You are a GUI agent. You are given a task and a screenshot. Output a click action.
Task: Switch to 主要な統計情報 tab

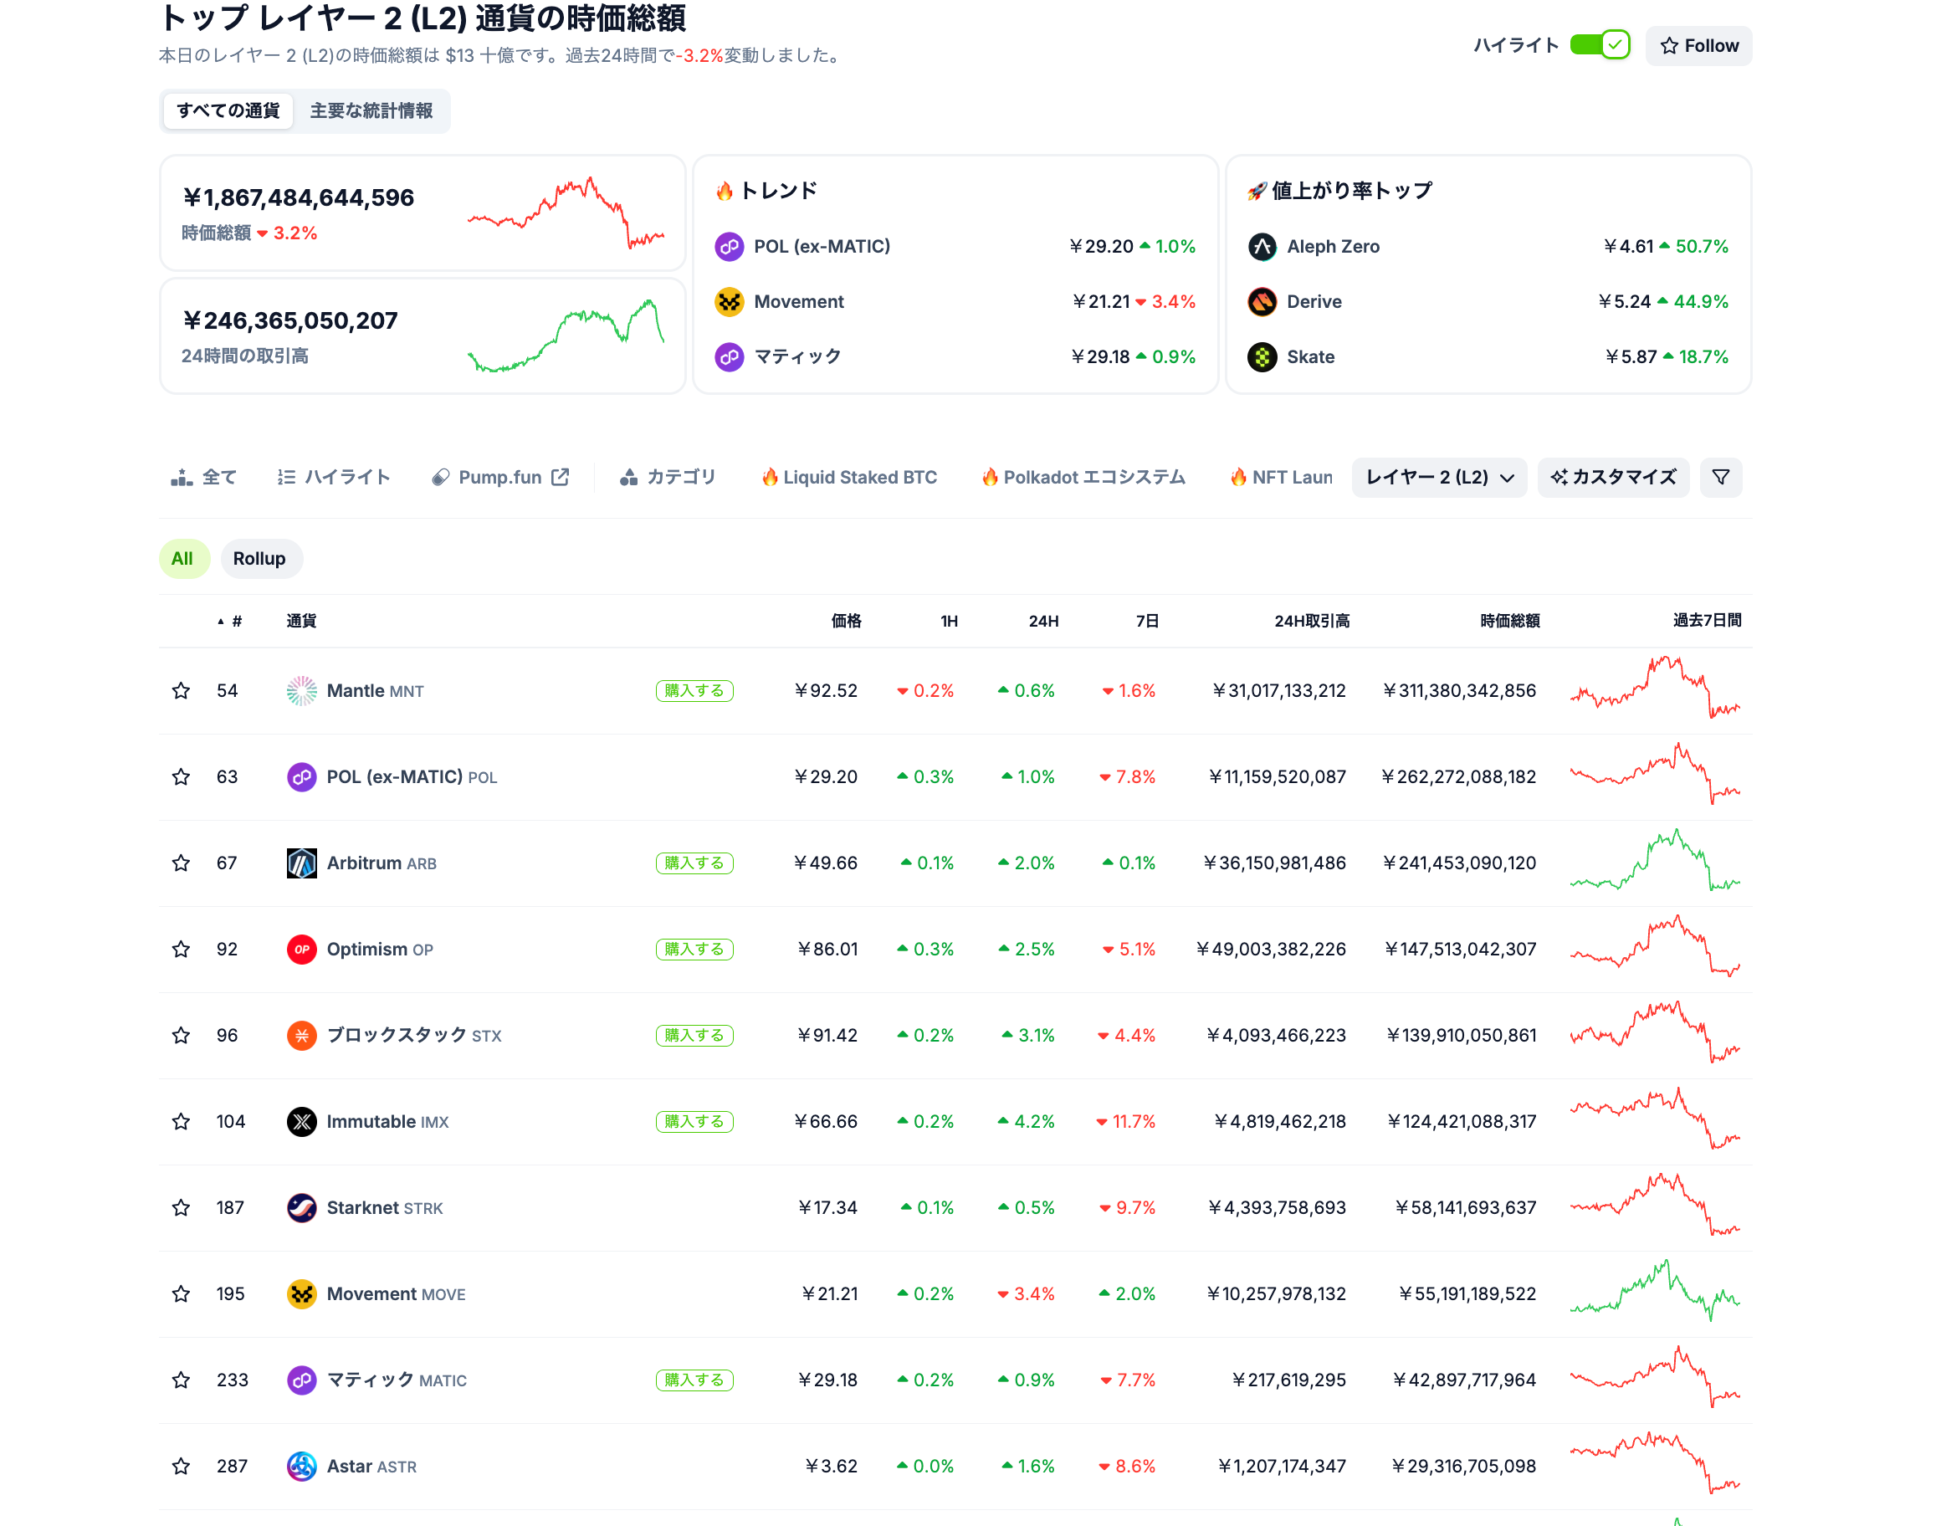point(371,110)
